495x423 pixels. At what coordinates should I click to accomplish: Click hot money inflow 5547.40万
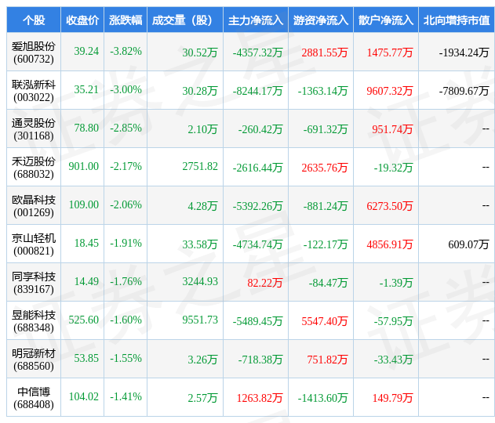pos(325,321)
